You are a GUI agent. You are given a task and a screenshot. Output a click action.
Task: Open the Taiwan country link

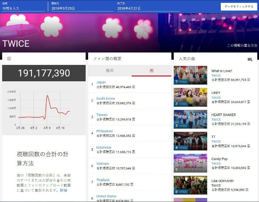click(102, 115)
